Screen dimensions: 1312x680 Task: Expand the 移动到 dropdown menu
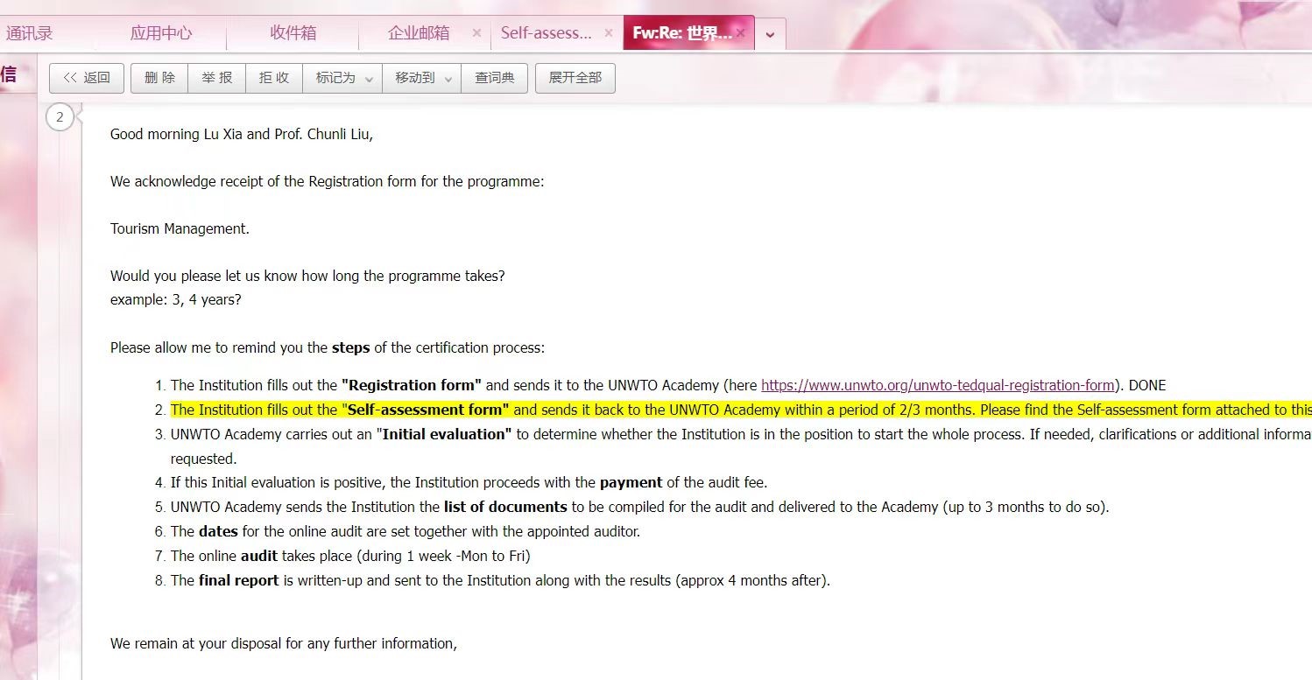click(421, 78)
